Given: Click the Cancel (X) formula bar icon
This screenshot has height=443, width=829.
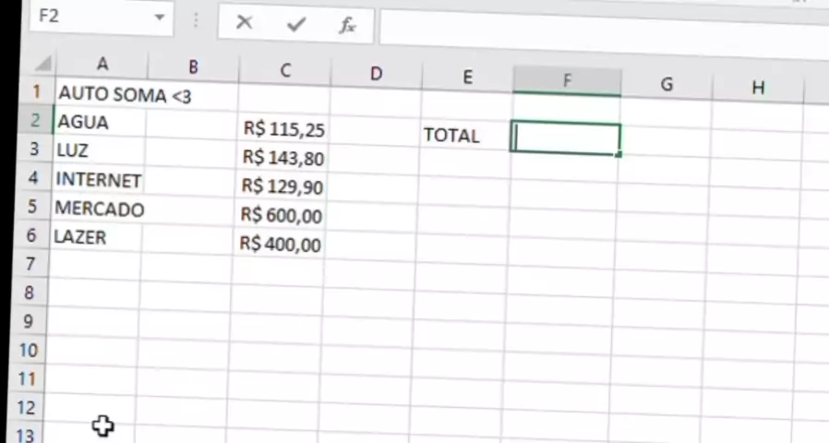Looking at the screenshot, I should [244, 23].
